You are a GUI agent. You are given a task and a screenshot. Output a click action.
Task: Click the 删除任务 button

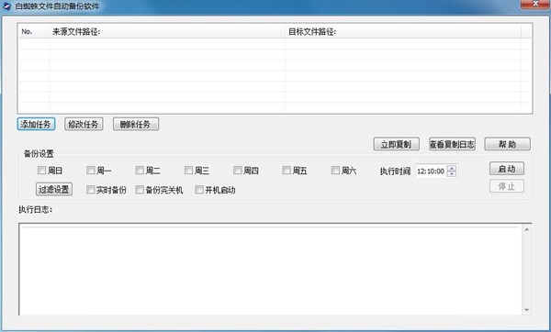pos(136,124)
